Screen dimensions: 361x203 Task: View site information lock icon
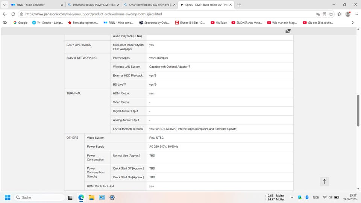click(x=22, y=14)
